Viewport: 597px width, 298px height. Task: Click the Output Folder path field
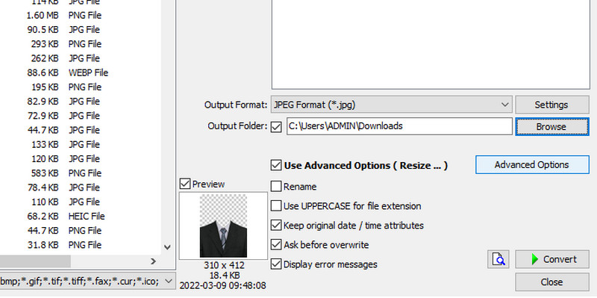click(x=399, y=126)
